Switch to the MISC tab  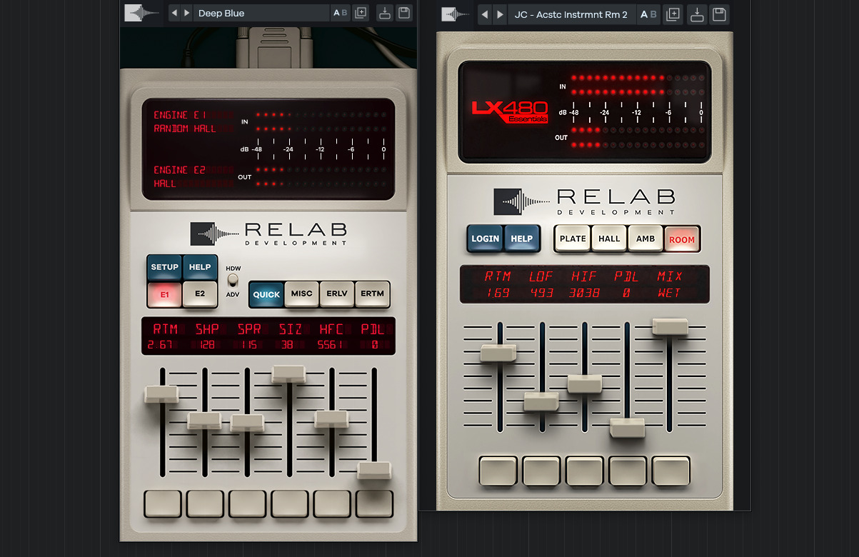(301, 293)
